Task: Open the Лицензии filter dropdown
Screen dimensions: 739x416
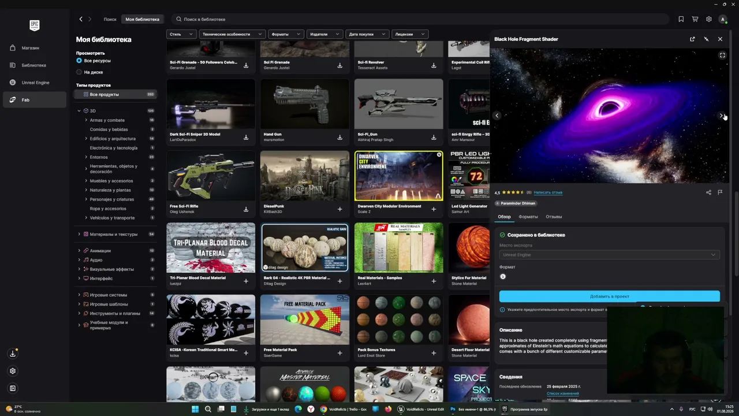Action: (x=409, y=34)
